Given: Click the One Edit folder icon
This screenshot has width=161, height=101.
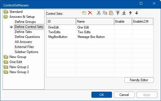Looking at the screenshot, I should pyautogui.click(x=6, y=62).
